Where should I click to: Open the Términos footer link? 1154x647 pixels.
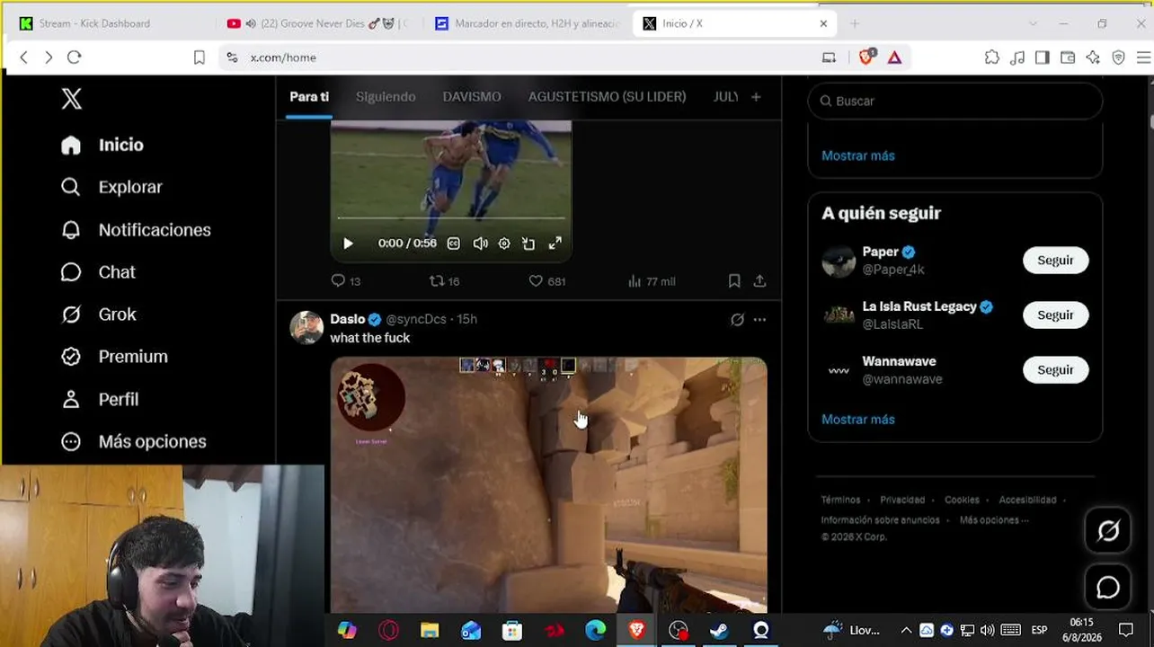click(x=840, y=500)
